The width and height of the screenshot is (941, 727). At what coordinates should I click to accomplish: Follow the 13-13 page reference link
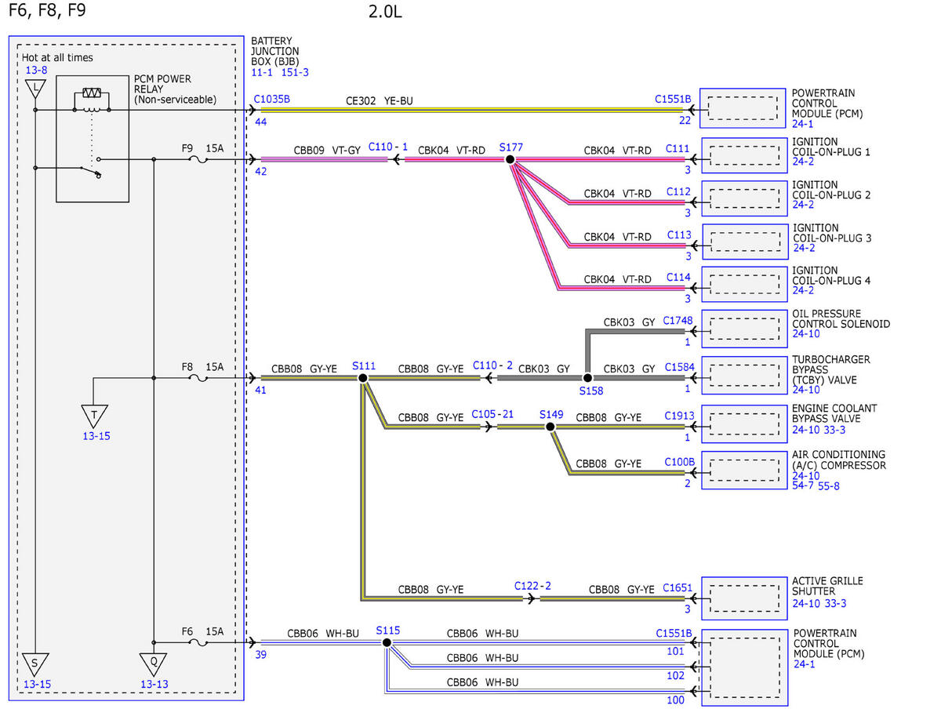154,684
